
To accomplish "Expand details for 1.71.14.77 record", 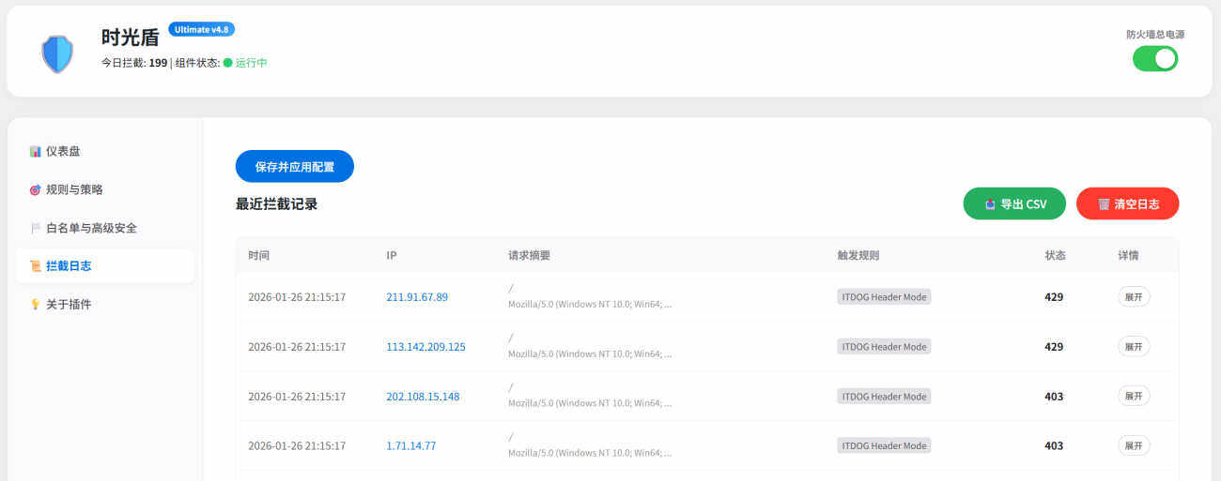I will click(x=1133, y=445).
